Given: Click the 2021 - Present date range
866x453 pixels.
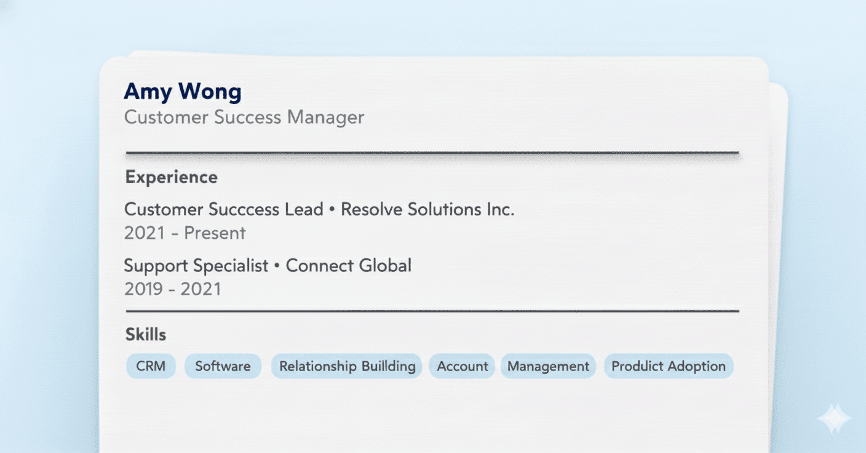Looking at the screenshot, I should (x=185, y=233).
